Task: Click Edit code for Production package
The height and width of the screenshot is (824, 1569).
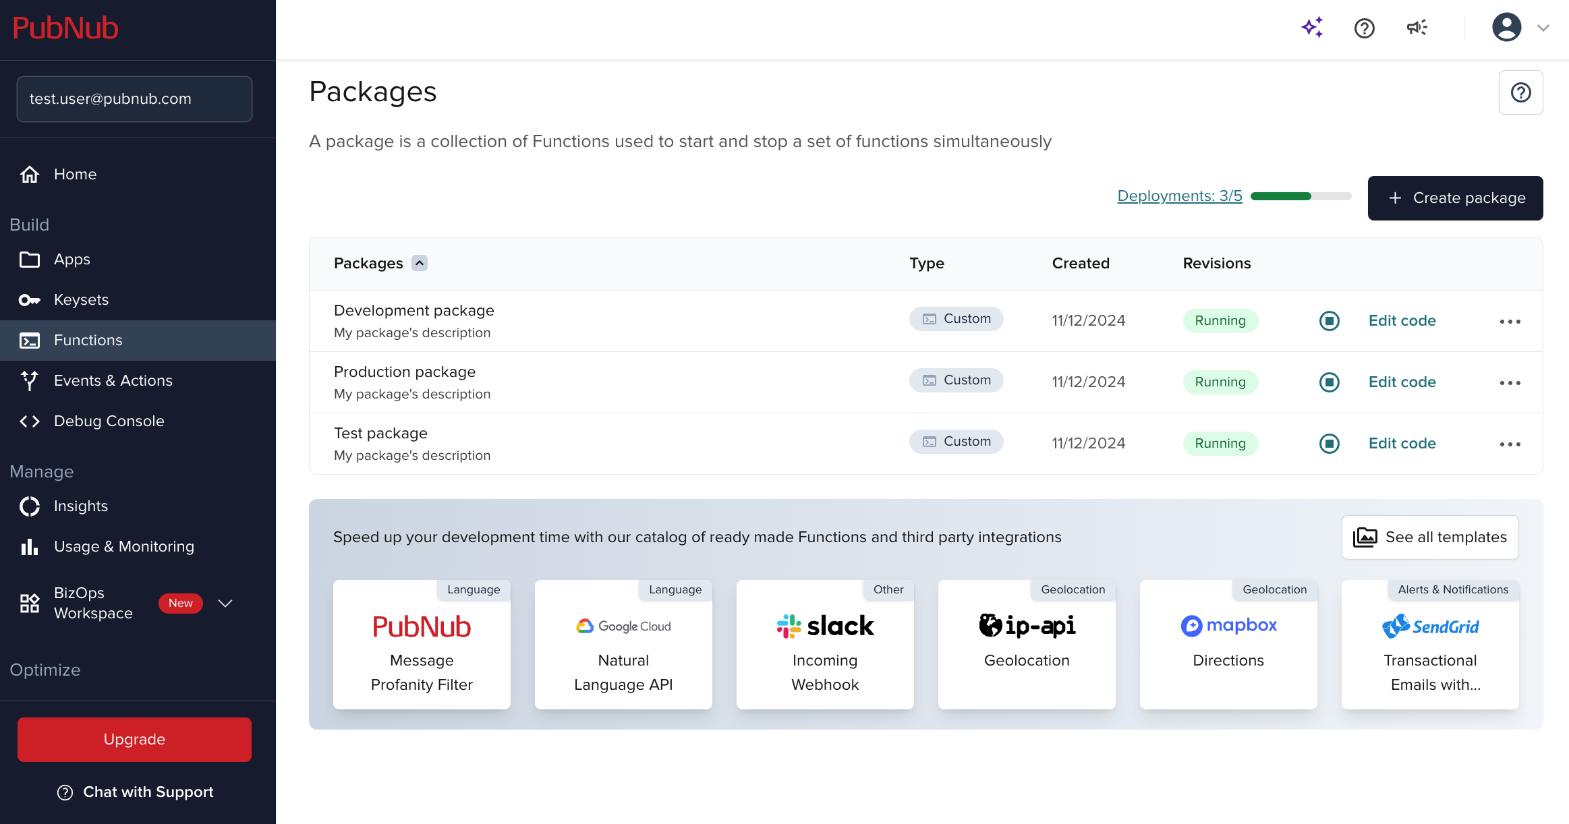Action: [x=1402, y=382]
